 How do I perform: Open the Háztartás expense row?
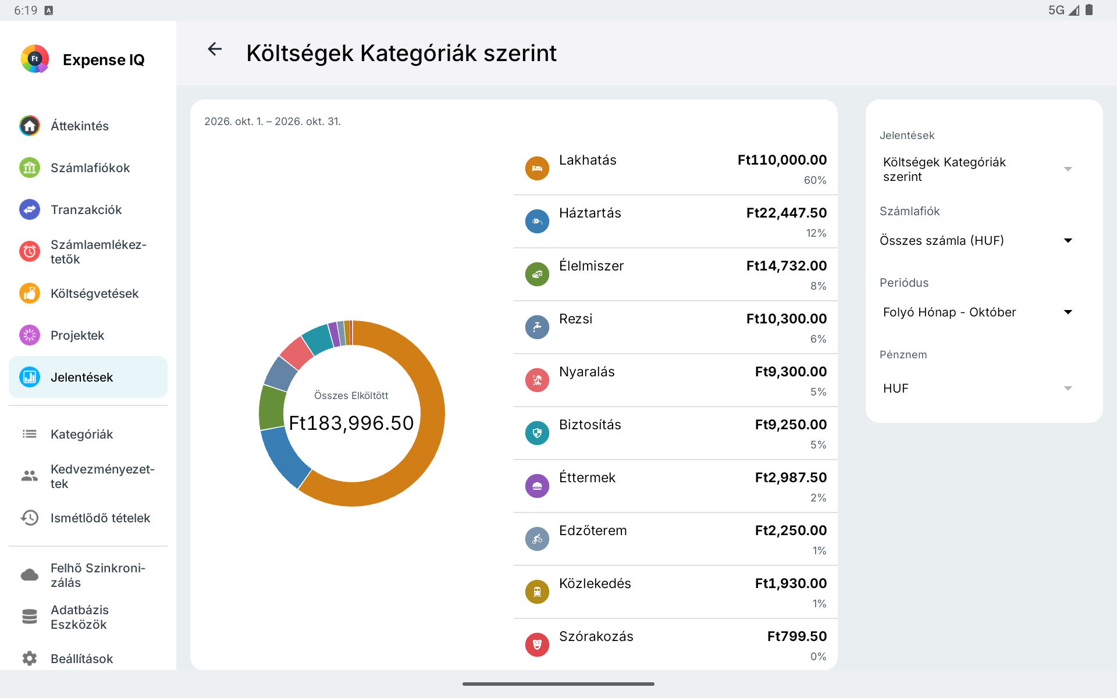[675, 222]
